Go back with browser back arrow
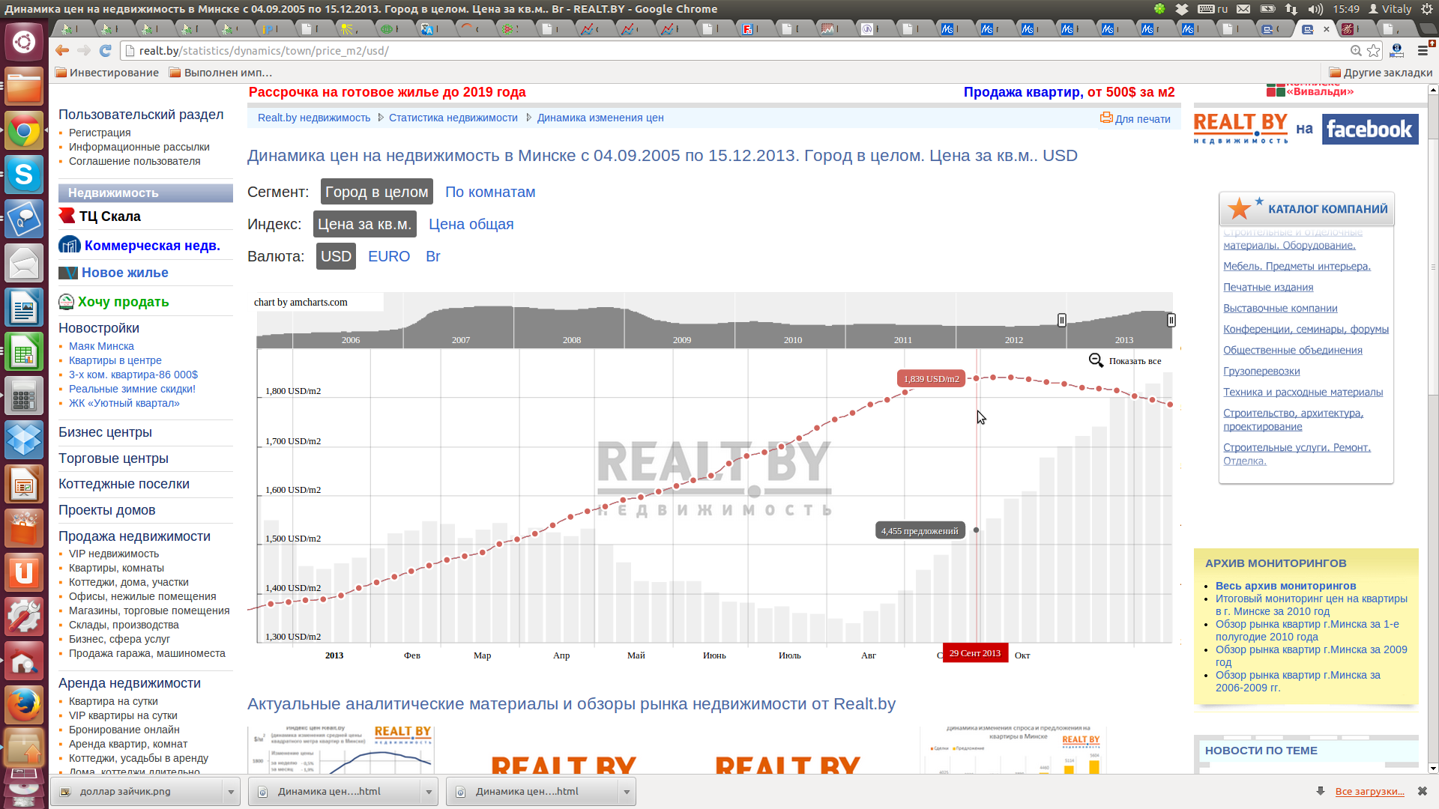This screenshot has width=1439, height=809. (62, 50)
